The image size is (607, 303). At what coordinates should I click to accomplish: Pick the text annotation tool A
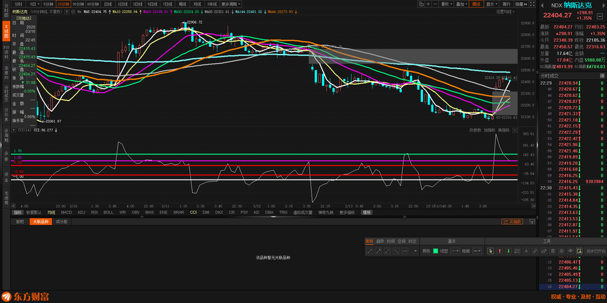click(526, 251)
